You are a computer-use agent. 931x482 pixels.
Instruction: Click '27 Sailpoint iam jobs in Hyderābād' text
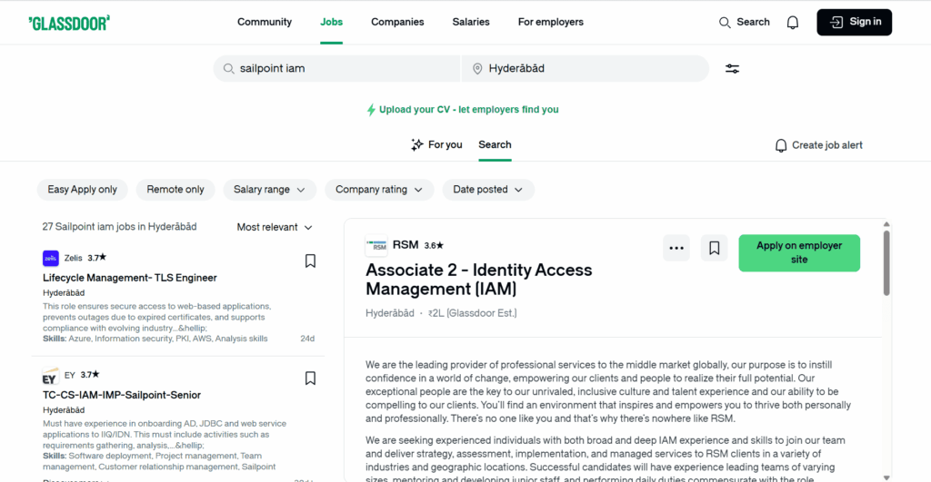(x=119, y=226)
